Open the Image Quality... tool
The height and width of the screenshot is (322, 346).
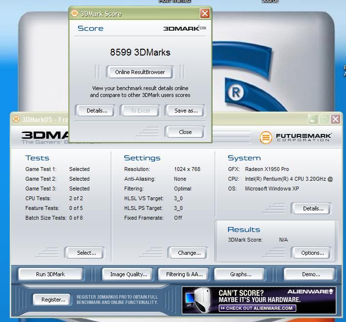tap(128, 274)
